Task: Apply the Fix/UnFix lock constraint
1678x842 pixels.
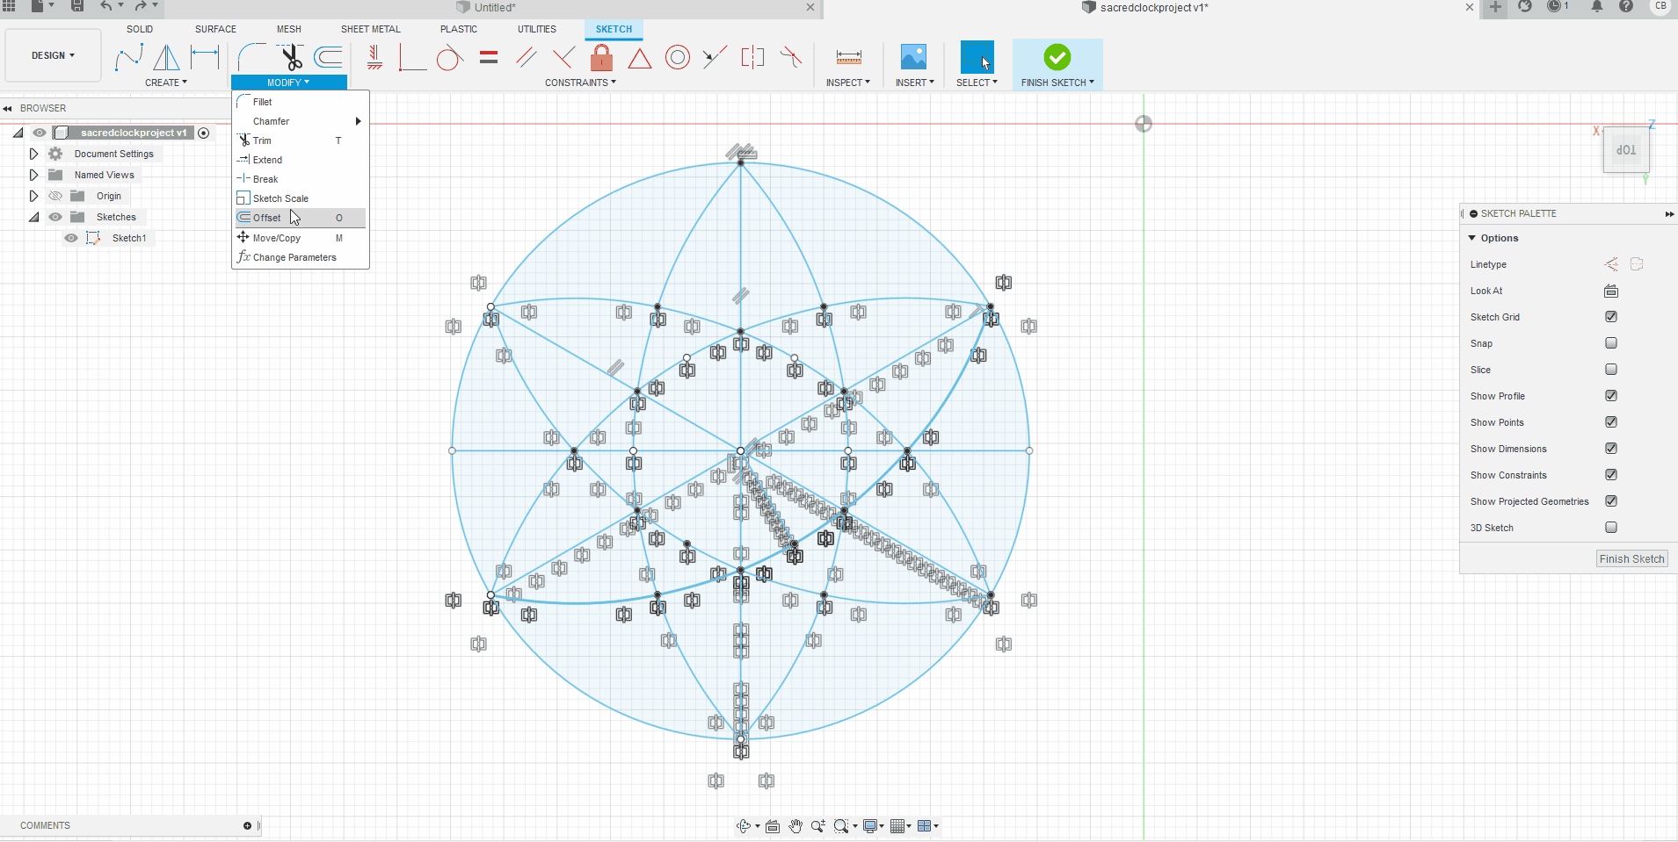Action: coord(601,56)
